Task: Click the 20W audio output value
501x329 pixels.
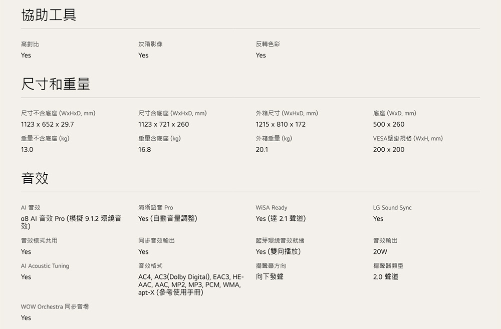Action: point(380,252)
